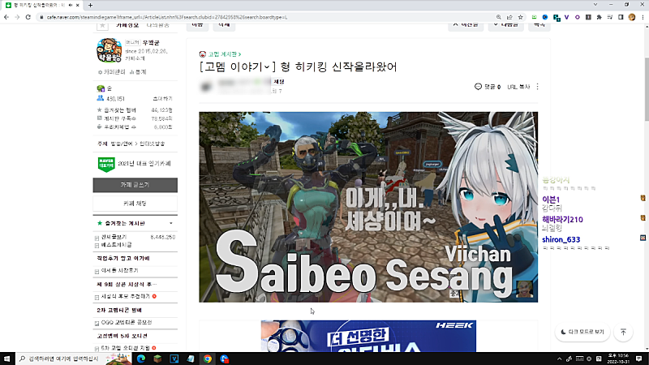
Task: Show hidden system tray icons
Action: [x=559, y=359]
